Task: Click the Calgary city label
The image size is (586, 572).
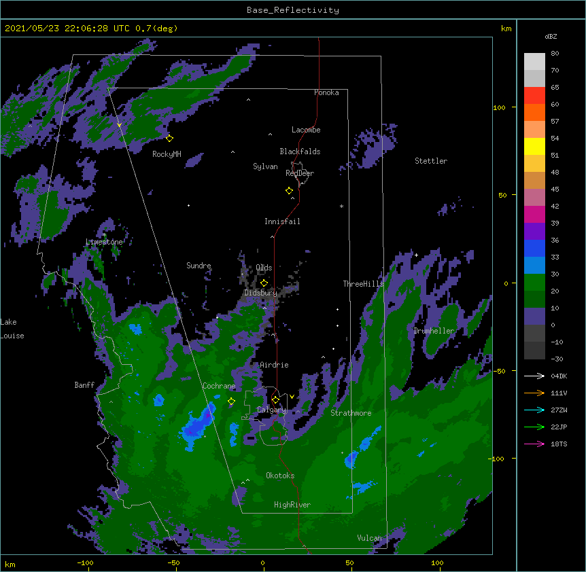Action: [271, 410]
